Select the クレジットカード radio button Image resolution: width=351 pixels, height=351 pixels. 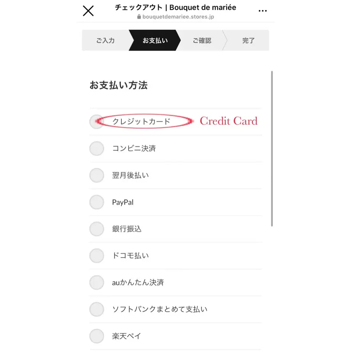pos(97,122)
